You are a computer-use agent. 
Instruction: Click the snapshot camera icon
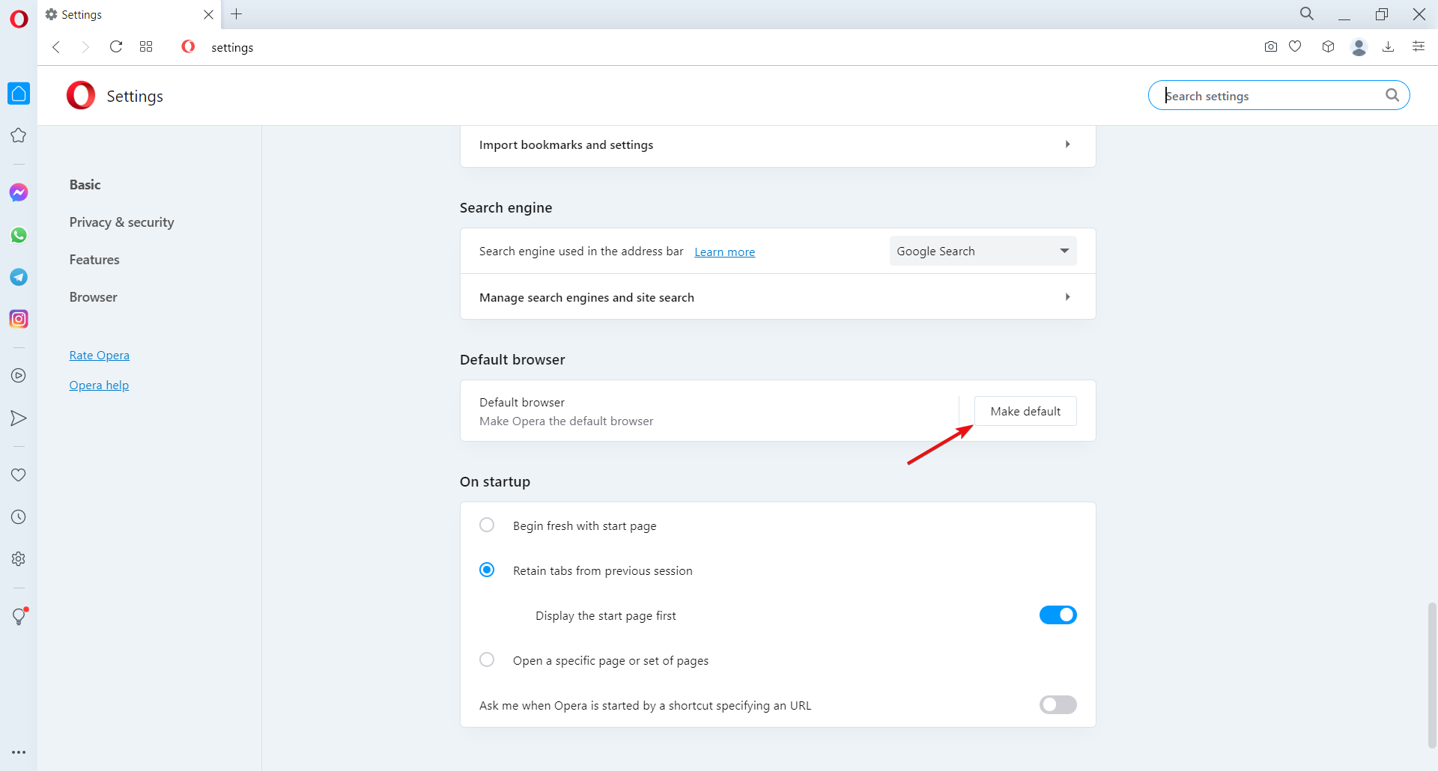click(1270, 47)
